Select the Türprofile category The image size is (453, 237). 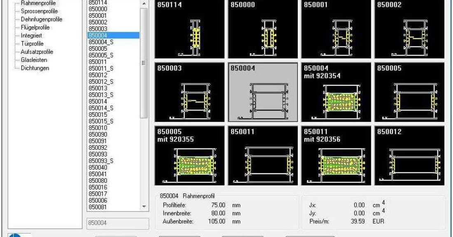click(x=32, y=43)
